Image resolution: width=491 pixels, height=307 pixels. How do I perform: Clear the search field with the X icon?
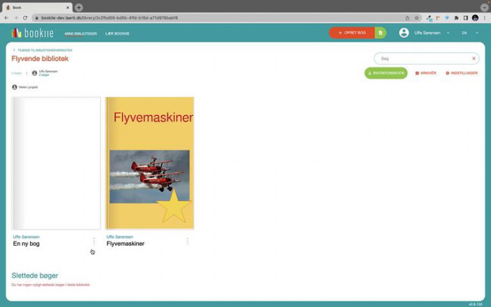coord(474,59)
